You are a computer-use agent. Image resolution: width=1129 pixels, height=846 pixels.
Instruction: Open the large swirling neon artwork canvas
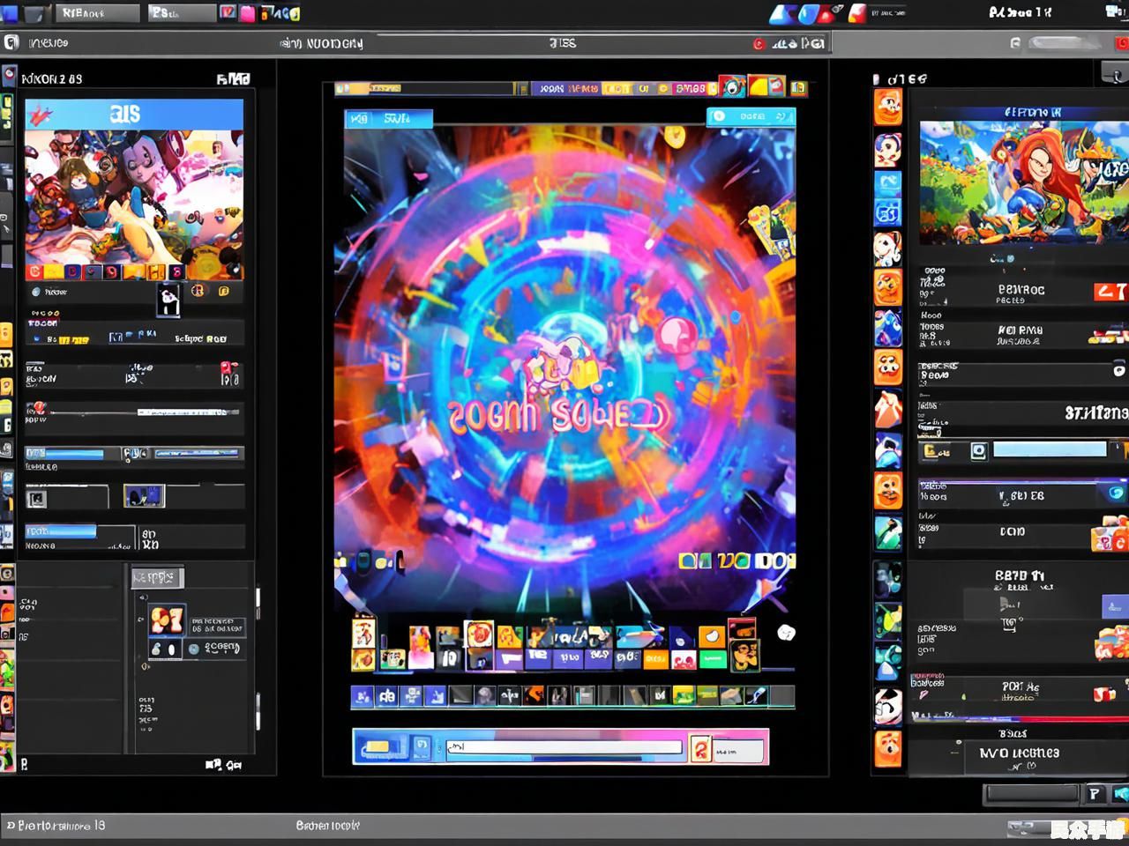564,370
